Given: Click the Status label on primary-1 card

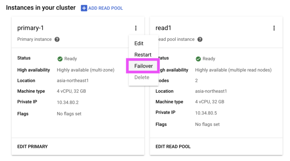Looking at the screenshot, I should tap(24, 58).
